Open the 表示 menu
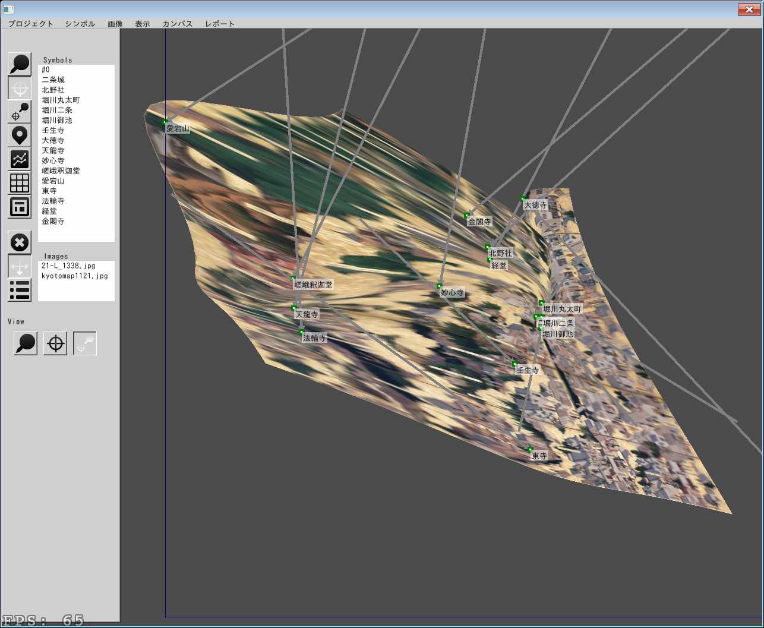Image resolution: width=764 pixels, height=628 pixels. click(x=143, y=24)
